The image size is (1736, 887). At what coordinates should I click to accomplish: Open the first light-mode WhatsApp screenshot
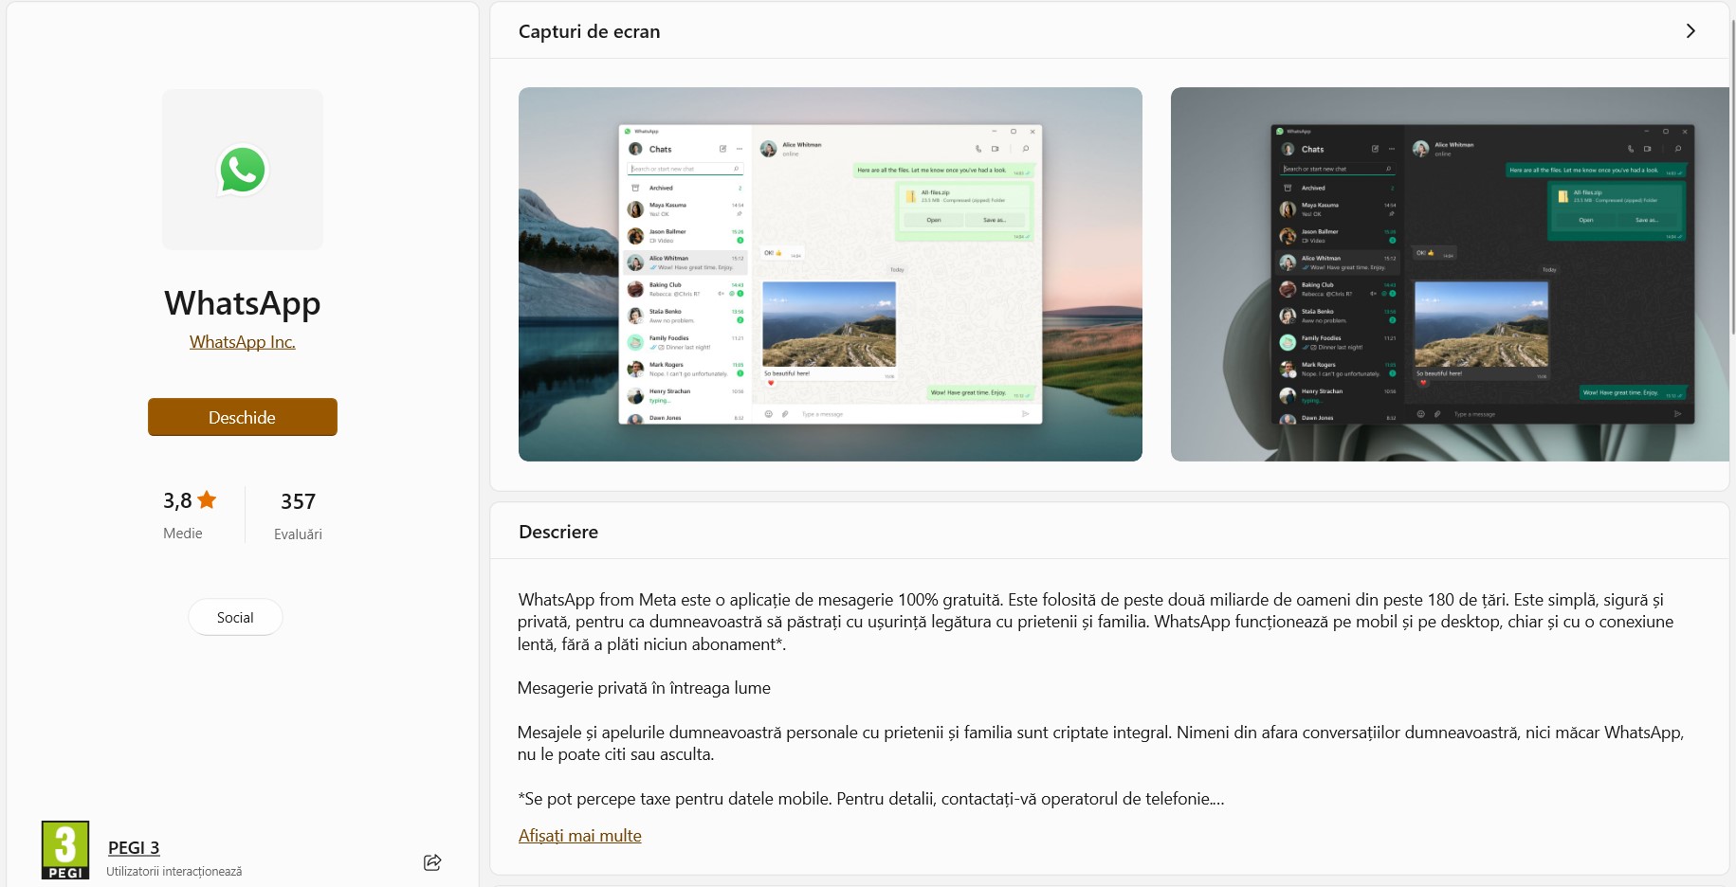click(830, 274)
